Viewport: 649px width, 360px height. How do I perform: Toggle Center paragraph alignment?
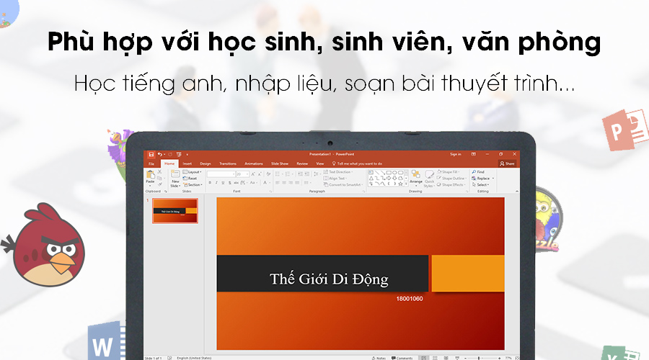(284, 183)
